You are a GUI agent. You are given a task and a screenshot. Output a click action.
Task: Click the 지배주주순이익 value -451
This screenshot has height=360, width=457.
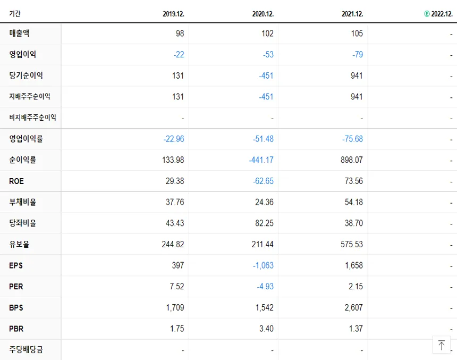266,97
